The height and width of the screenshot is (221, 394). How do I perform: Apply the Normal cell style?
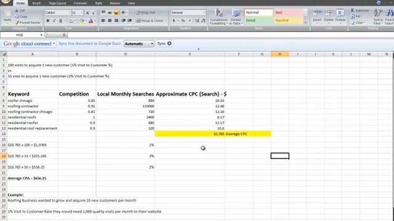pyautogui.click(x=259, y=12)
